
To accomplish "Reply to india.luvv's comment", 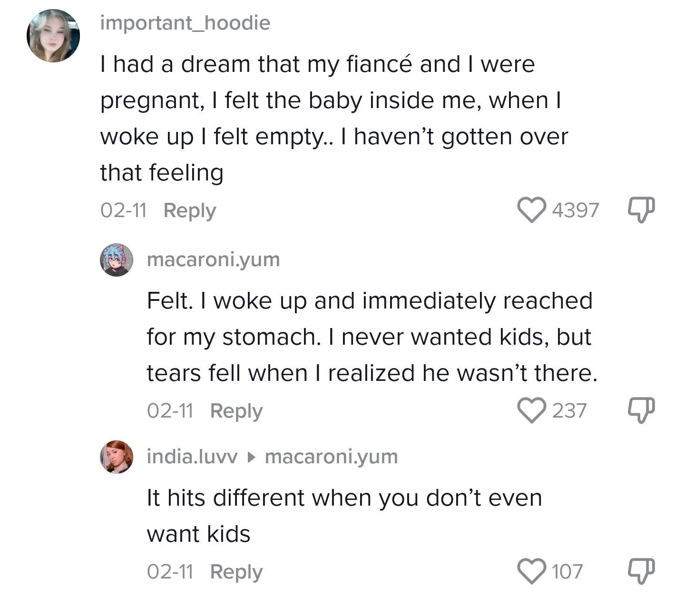I will 236,571.
